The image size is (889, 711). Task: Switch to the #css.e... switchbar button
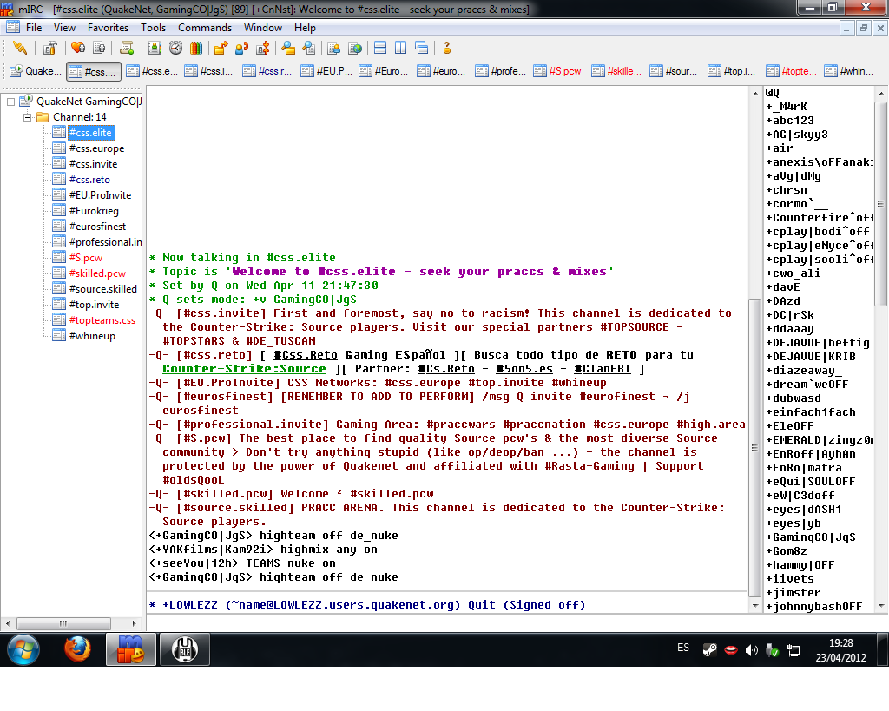[x=152, y=71]
